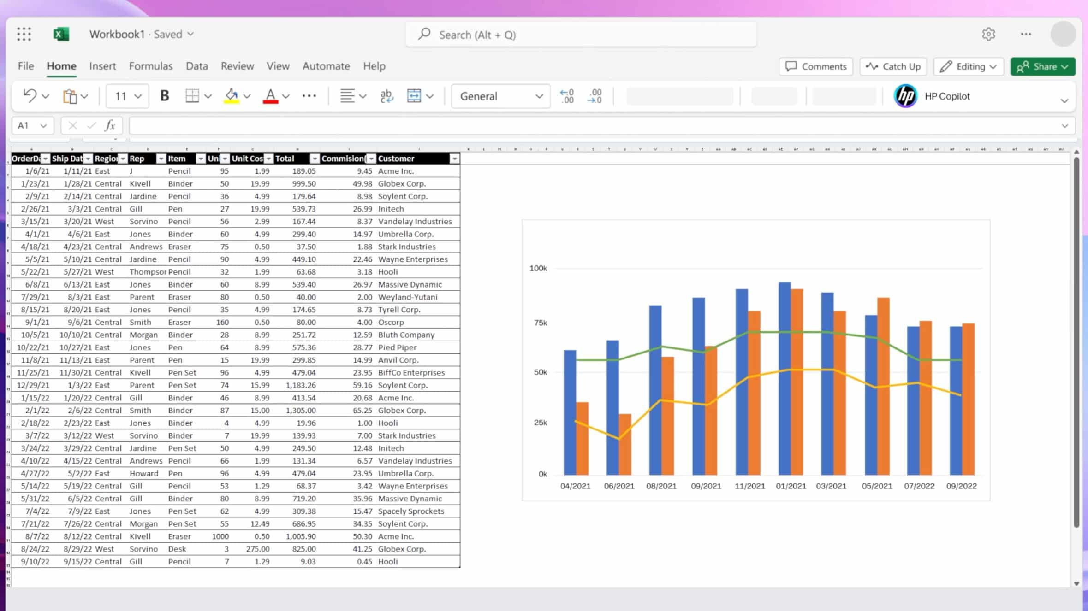Image resolution: width=1088 pixels, height=611 pixels.
Task: Open the HP Copilot panel
Action: click(x=933, y=96)
